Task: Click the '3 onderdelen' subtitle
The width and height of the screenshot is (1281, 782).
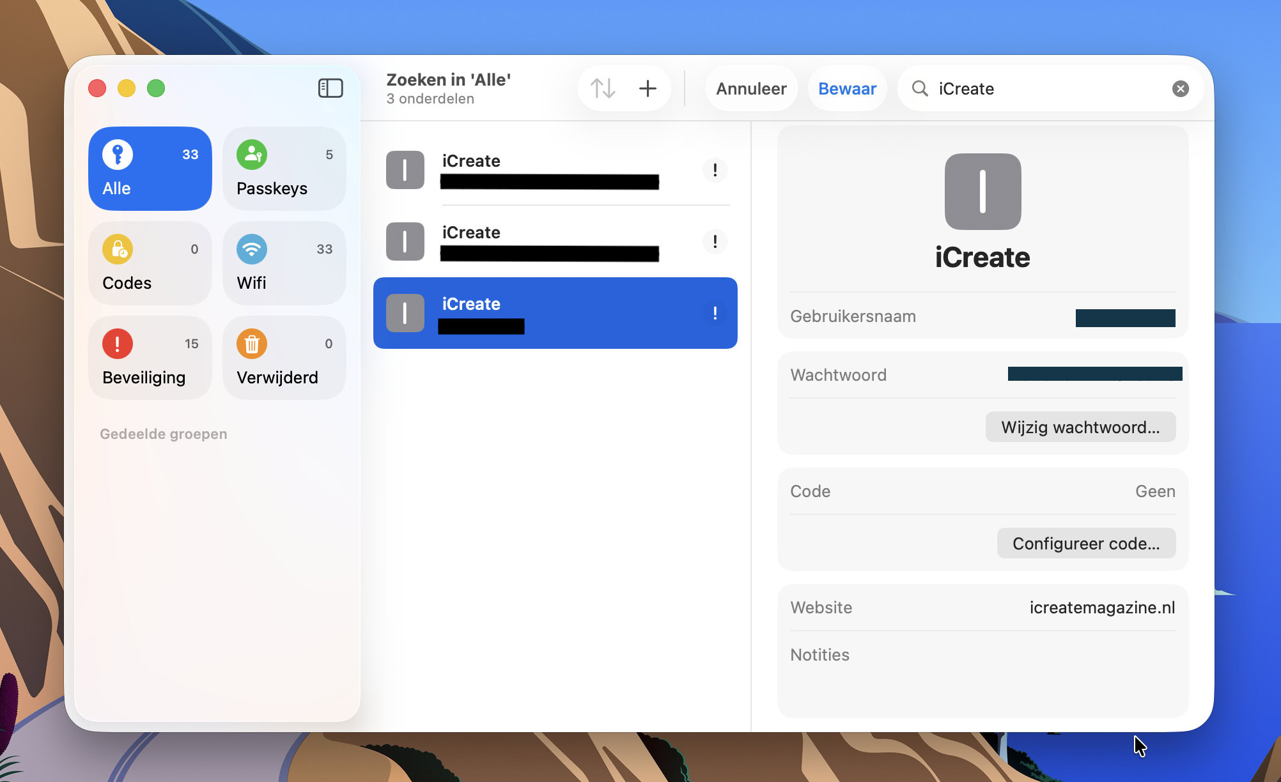Action: click(x=430, y=99)
